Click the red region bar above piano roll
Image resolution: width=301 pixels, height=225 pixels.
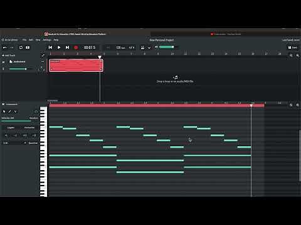point(157,106)
